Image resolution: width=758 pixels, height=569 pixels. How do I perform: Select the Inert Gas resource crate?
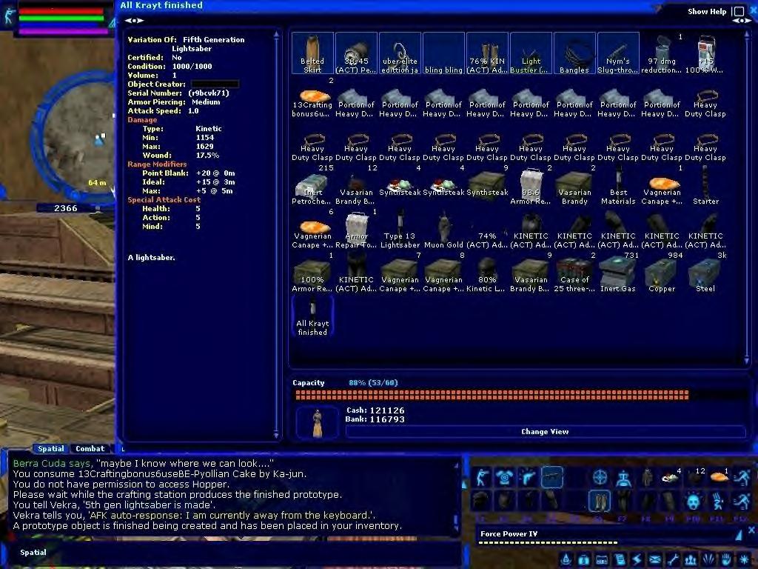618,273
